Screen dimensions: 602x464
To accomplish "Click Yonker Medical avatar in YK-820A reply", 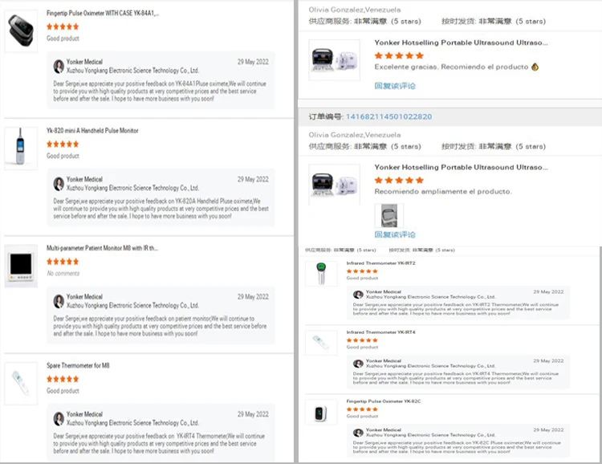I will point(59,184).
